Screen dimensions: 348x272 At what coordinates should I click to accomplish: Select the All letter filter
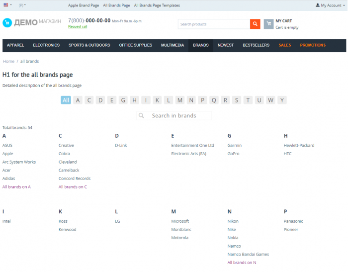(66, 100)
